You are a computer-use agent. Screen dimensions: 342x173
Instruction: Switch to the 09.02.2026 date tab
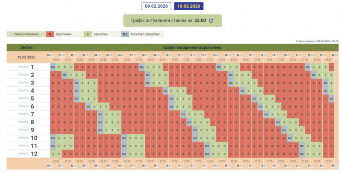156,6
